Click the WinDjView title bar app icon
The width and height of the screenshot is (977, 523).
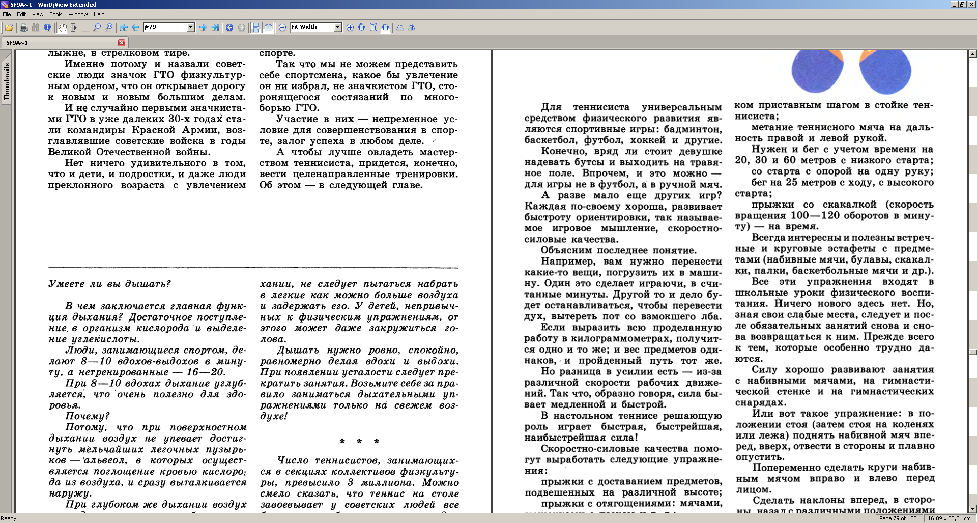tap(5, 5)
